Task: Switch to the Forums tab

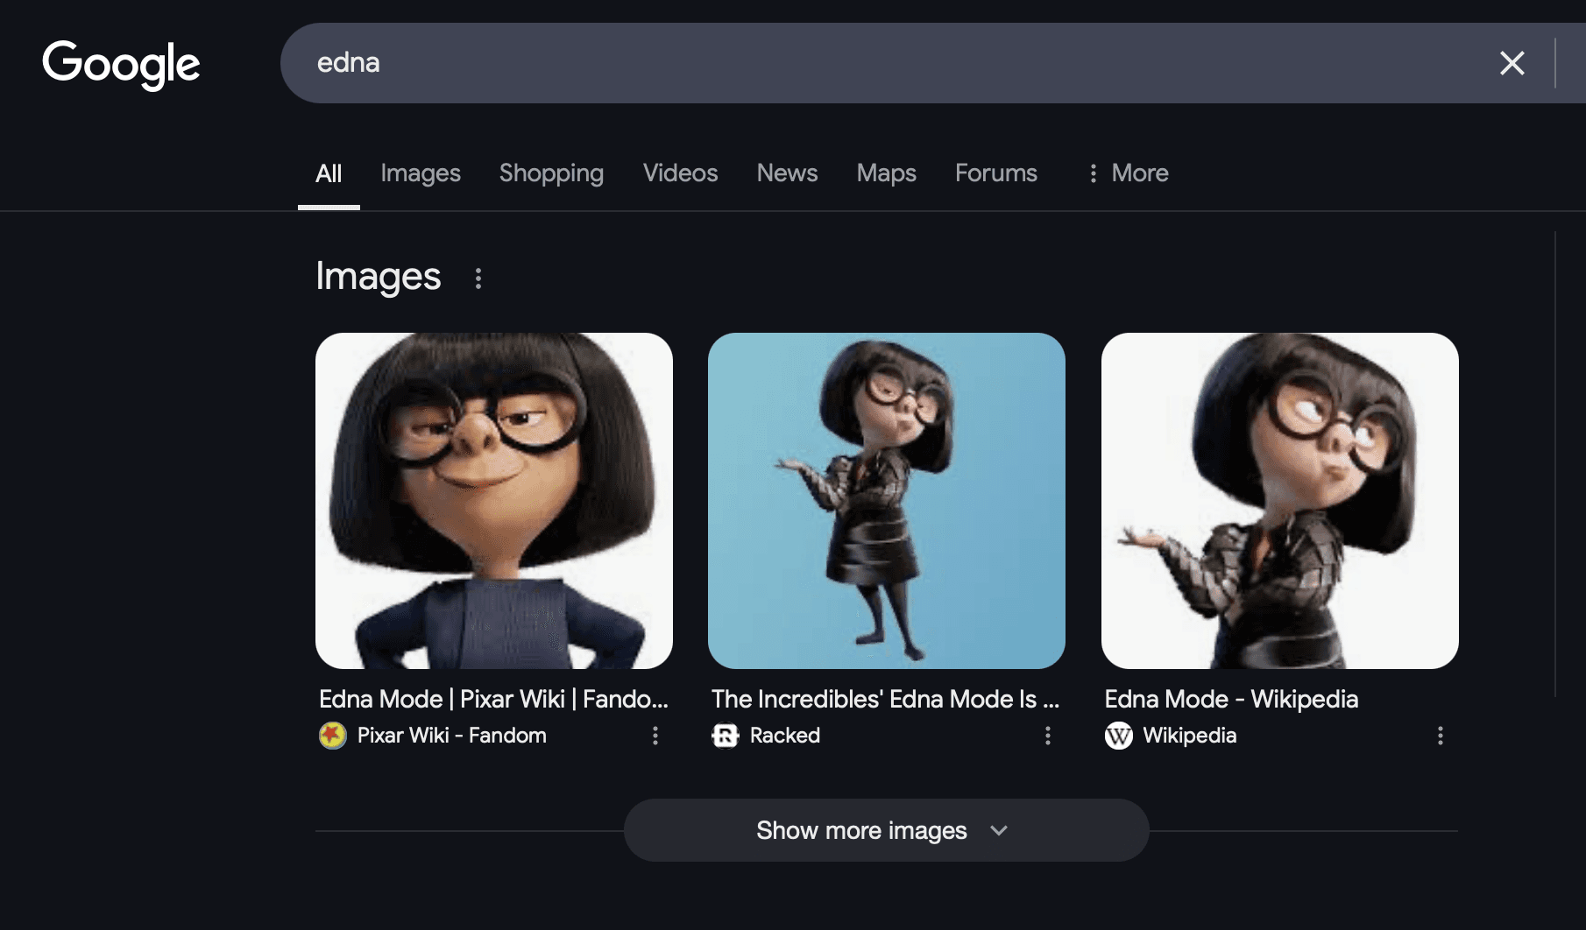Action: 996,173
